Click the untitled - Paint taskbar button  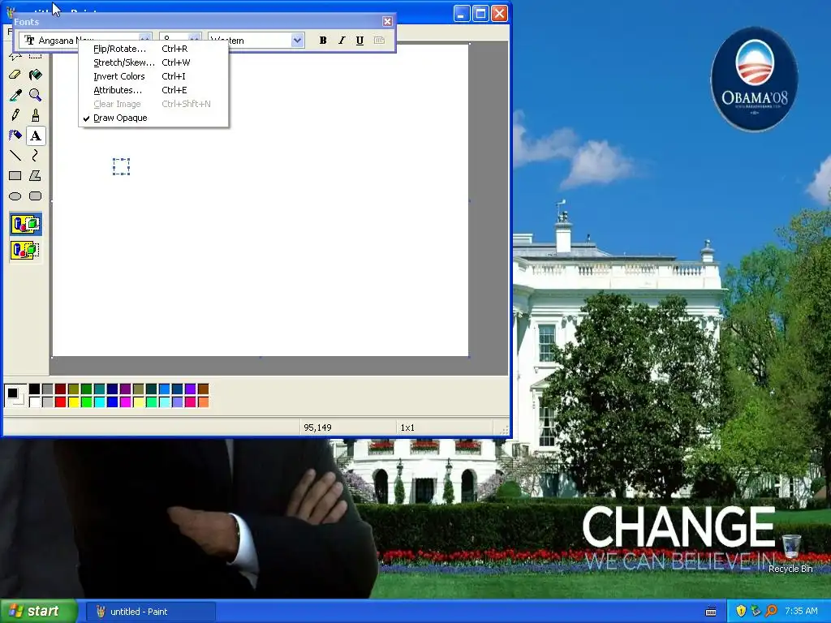point(150,612)
